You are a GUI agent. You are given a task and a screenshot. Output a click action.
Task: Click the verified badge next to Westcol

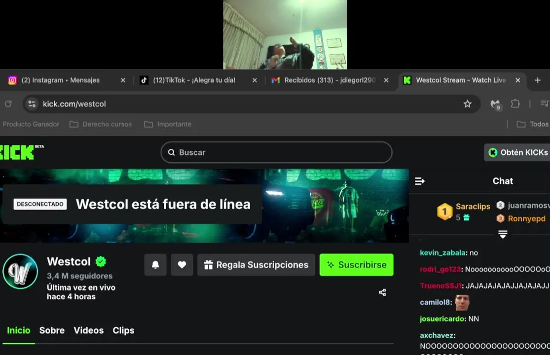(x=101, y=261)
